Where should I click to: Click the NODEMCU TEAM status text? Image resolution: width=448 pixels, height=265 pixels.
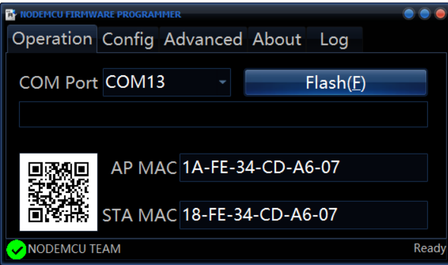[x=74, y=249]
